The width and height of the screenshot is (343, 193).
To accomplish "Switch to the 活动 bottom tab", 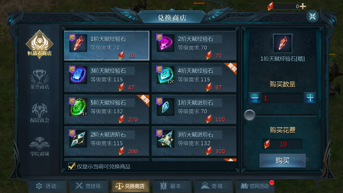I will [x=47, y=186].
